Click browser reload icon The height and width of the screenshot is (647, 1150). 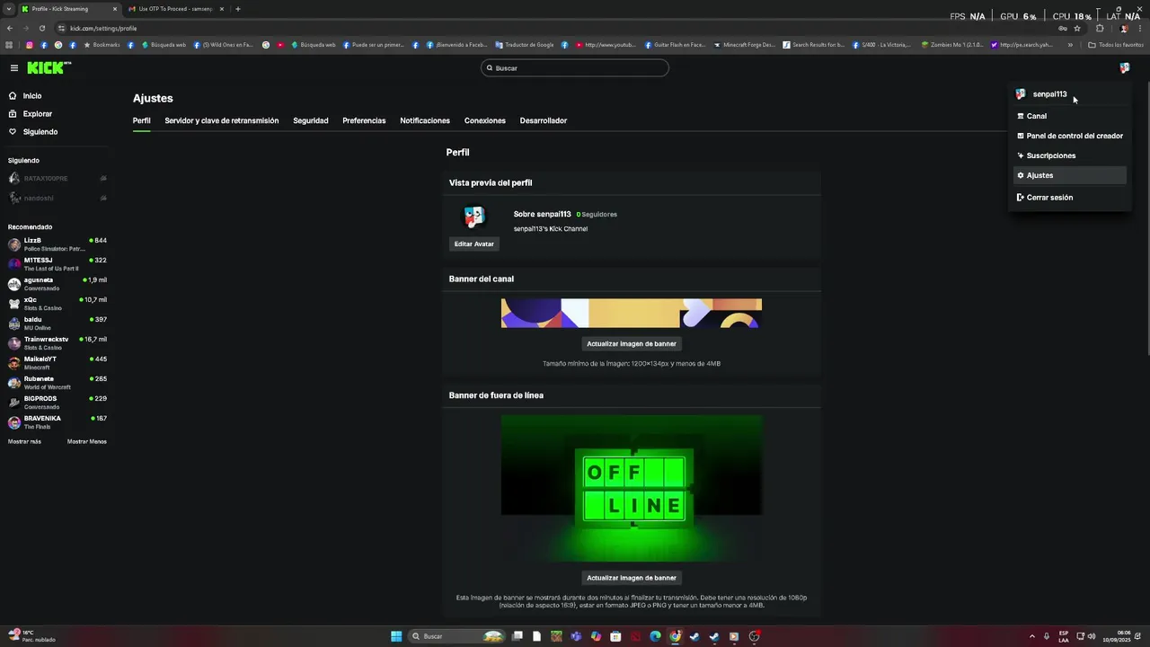pyautogui.click(x=41, y=28)
